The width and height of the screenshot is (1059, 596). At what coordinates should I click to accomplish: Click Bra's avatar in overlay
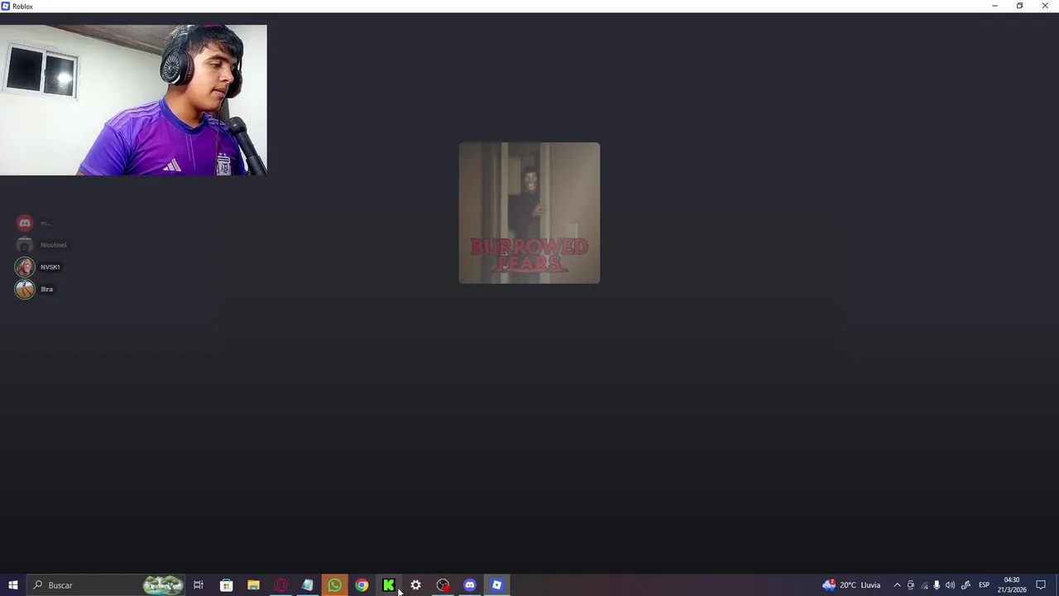click(25, 289)
